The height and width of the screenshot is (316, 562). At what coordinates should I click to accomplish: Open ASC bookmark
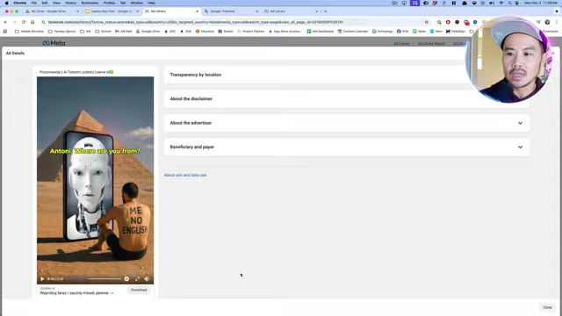pyautogui.click(x=169, y=32)
